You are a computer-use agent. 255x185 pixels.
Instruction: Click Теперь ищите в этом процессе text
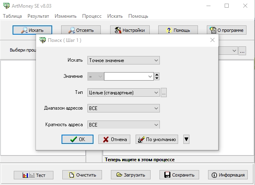(140, 160)
